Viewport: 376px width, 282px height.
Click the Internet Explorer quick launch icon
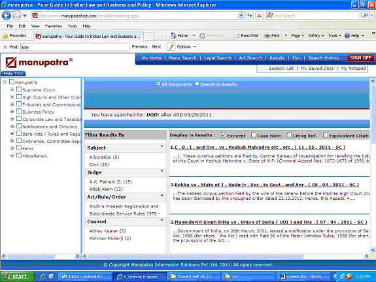coord(43,277)
